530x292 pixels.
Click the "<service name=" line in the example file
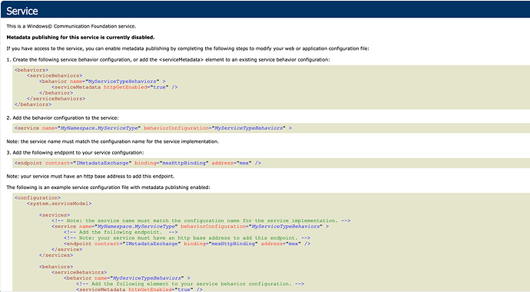(190, 227)
